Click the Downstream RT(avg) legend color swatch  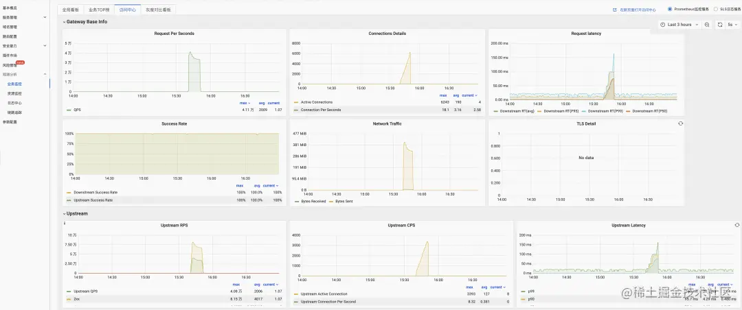click(x=495, y=112)
